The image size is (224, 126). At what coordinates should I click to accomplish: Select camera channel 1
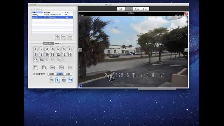coord(36,49)
